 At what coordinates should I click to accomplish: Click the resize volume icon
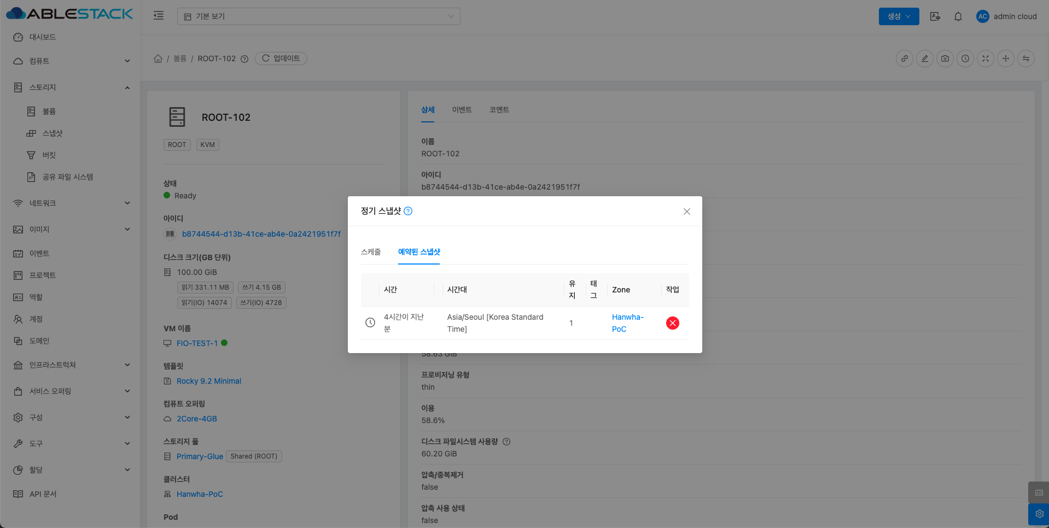coord(986,58)
